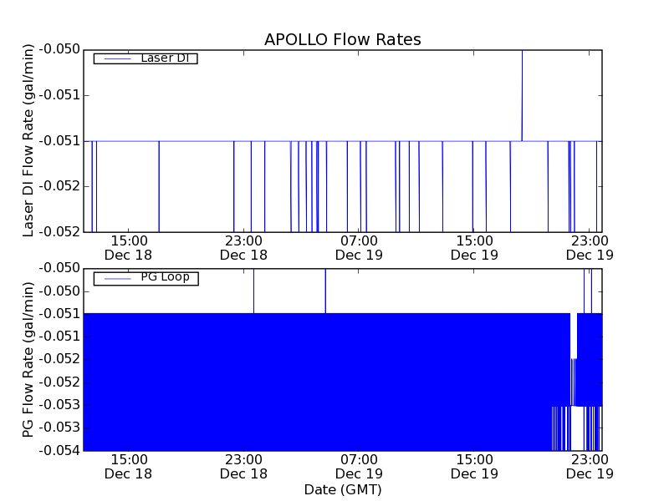669x501 pixels.
Task: Select top plot's 15:00 Dec 18 tick label
Action: [x=128, y=248]
